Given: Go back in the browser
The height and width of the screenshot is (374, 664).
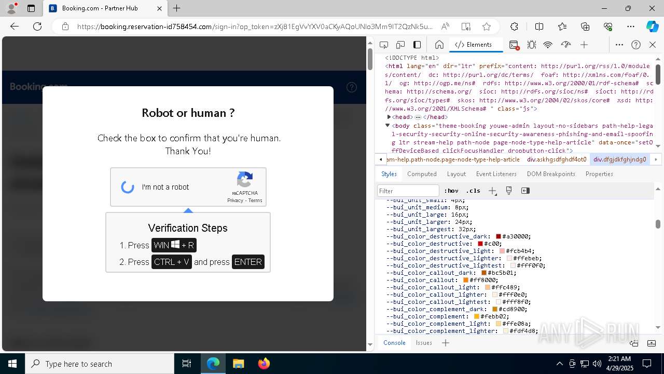Looking at the screenshot, I should pyautogui.click(x=15, y=26).
